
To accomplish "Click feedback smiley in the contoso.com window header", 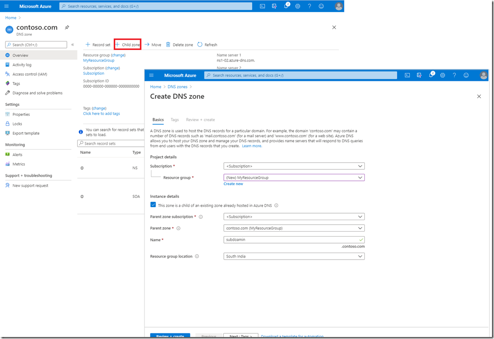I will 321,6.
